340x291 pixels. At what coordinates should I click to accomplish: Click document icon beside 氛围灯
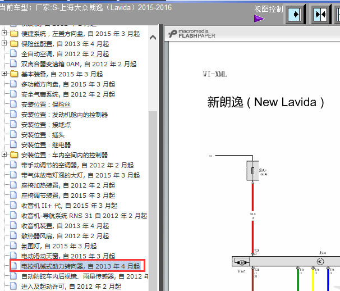coord(13,245)
